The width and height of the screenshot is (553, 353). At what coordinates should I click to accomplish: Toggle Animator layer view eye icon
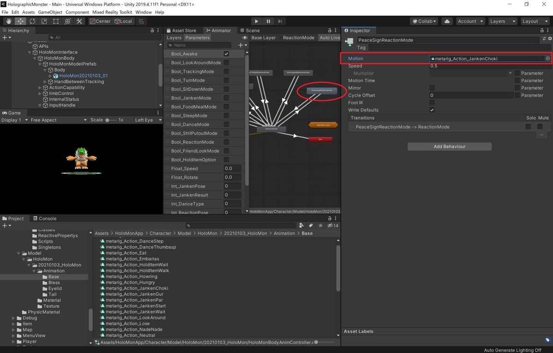tap(245, 38)
